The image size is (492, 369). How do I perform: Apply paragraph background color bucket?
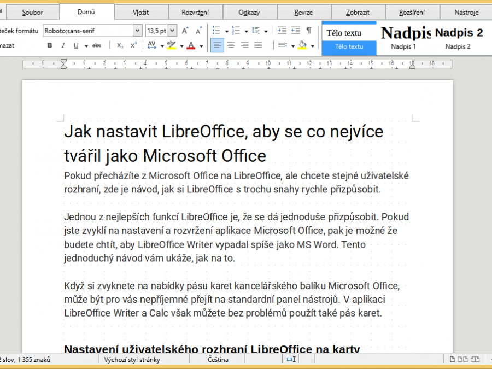(302, 45)
